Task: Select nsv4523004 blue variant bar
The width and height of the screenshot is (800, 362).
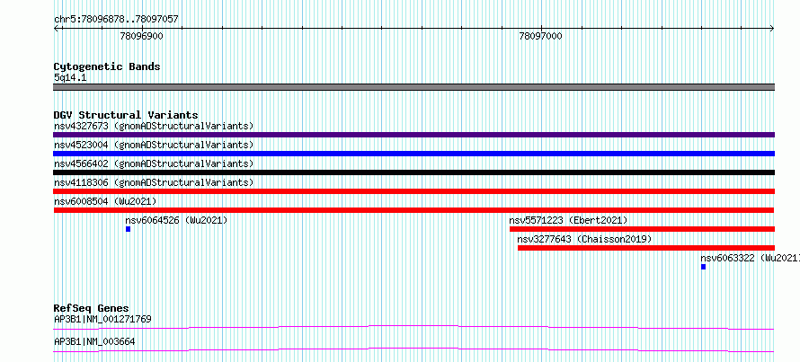Action: coord(413,154)
